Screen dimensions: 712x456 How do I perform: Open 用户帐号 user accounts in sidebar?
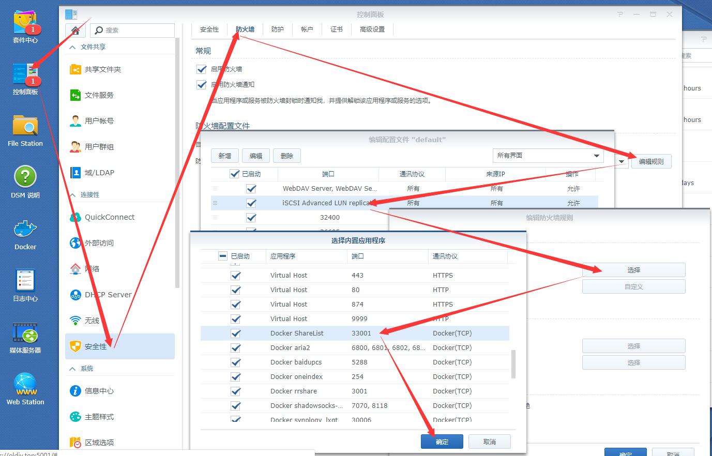pyautogui.click(x=120, y=121)
